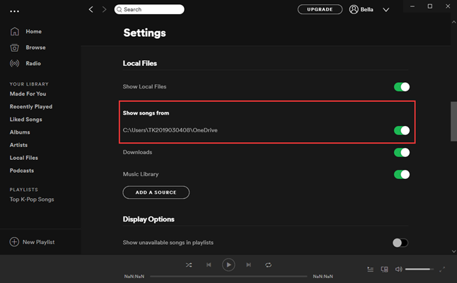This screenshot has width=457, height=283.
Task: Go forward with the right arrow
Action: (104, 10)
